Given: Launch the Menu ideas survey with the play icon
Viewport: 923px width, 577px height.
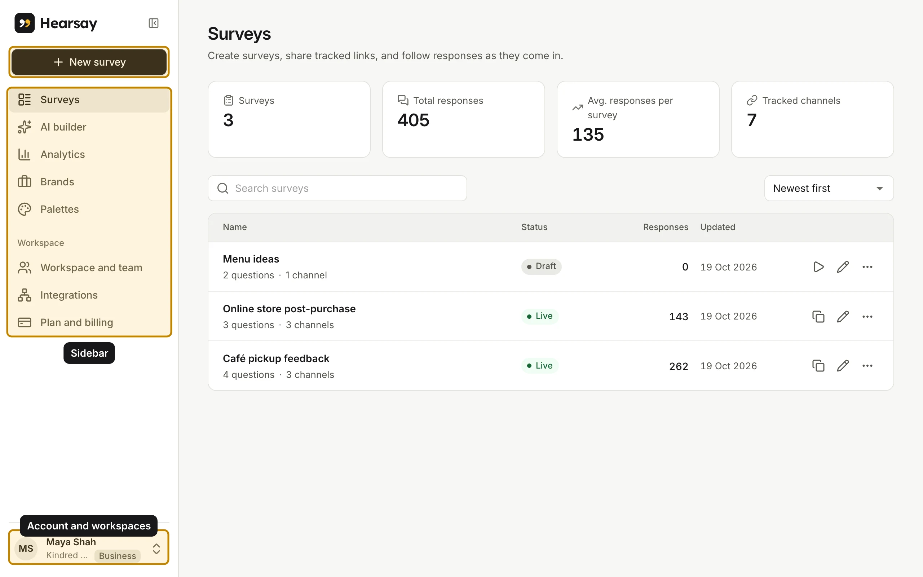Looking at the screenshot, I should (818, 267).
